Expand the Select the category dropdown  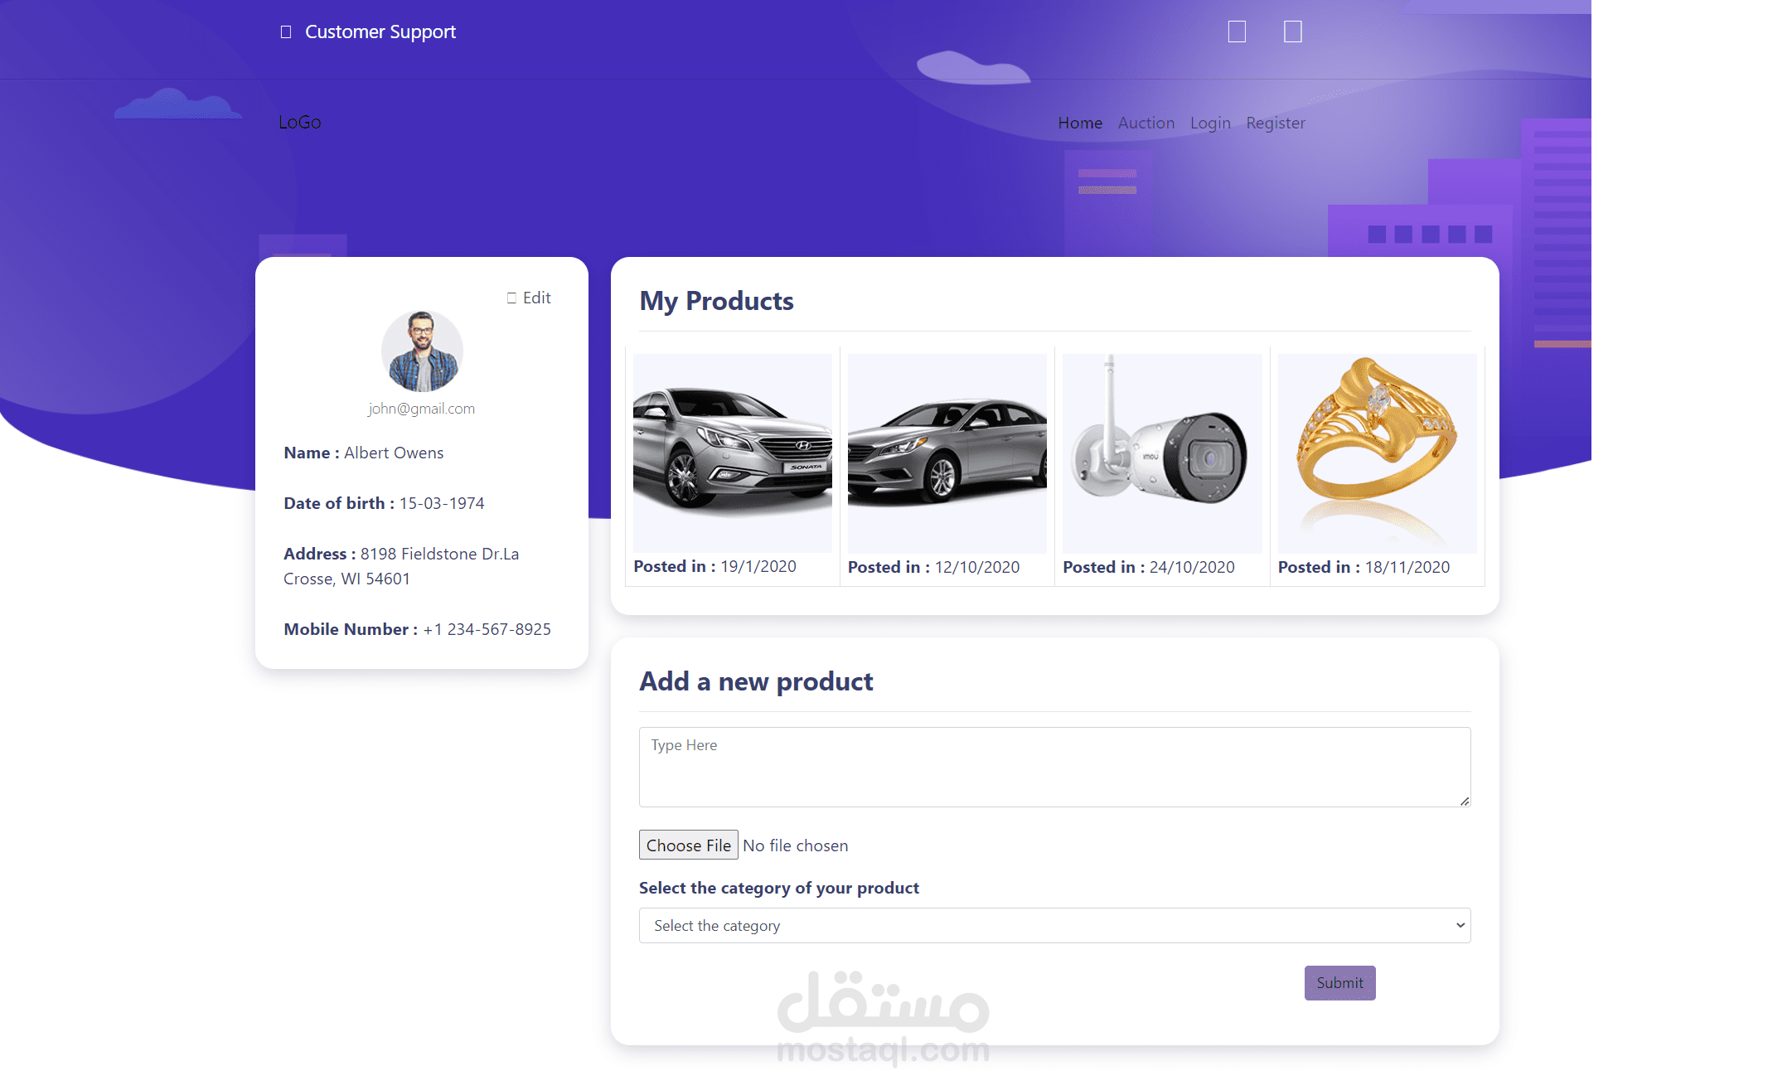pyautogui.click(x=1054, y=926)
